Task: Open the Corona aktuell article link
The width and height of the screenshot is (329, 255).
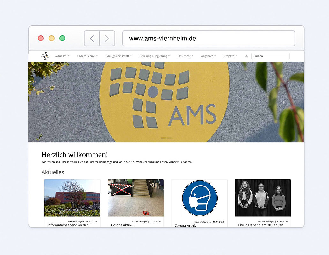Action: [x=122, y=225]
